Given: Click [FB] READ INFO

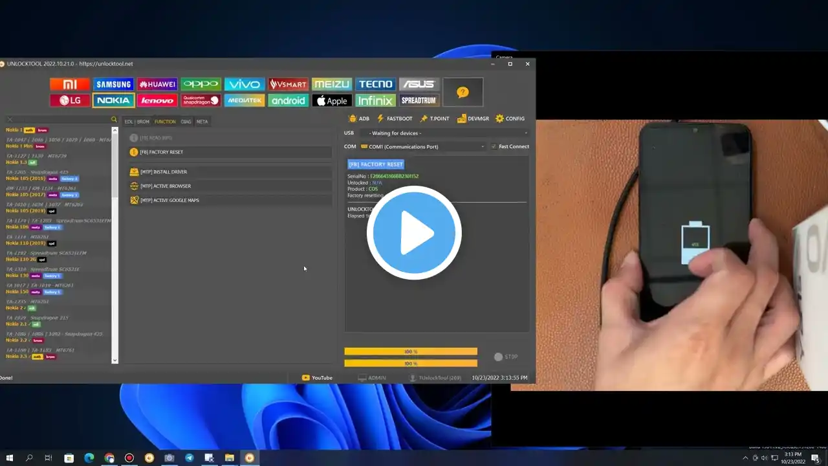Looking at the screenshot, I should 230,138.
